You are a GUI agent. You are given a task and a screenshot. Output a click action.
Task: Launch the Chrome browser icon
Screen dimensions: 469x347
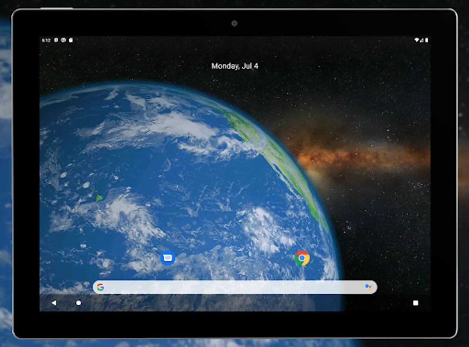tap(302, 258)
